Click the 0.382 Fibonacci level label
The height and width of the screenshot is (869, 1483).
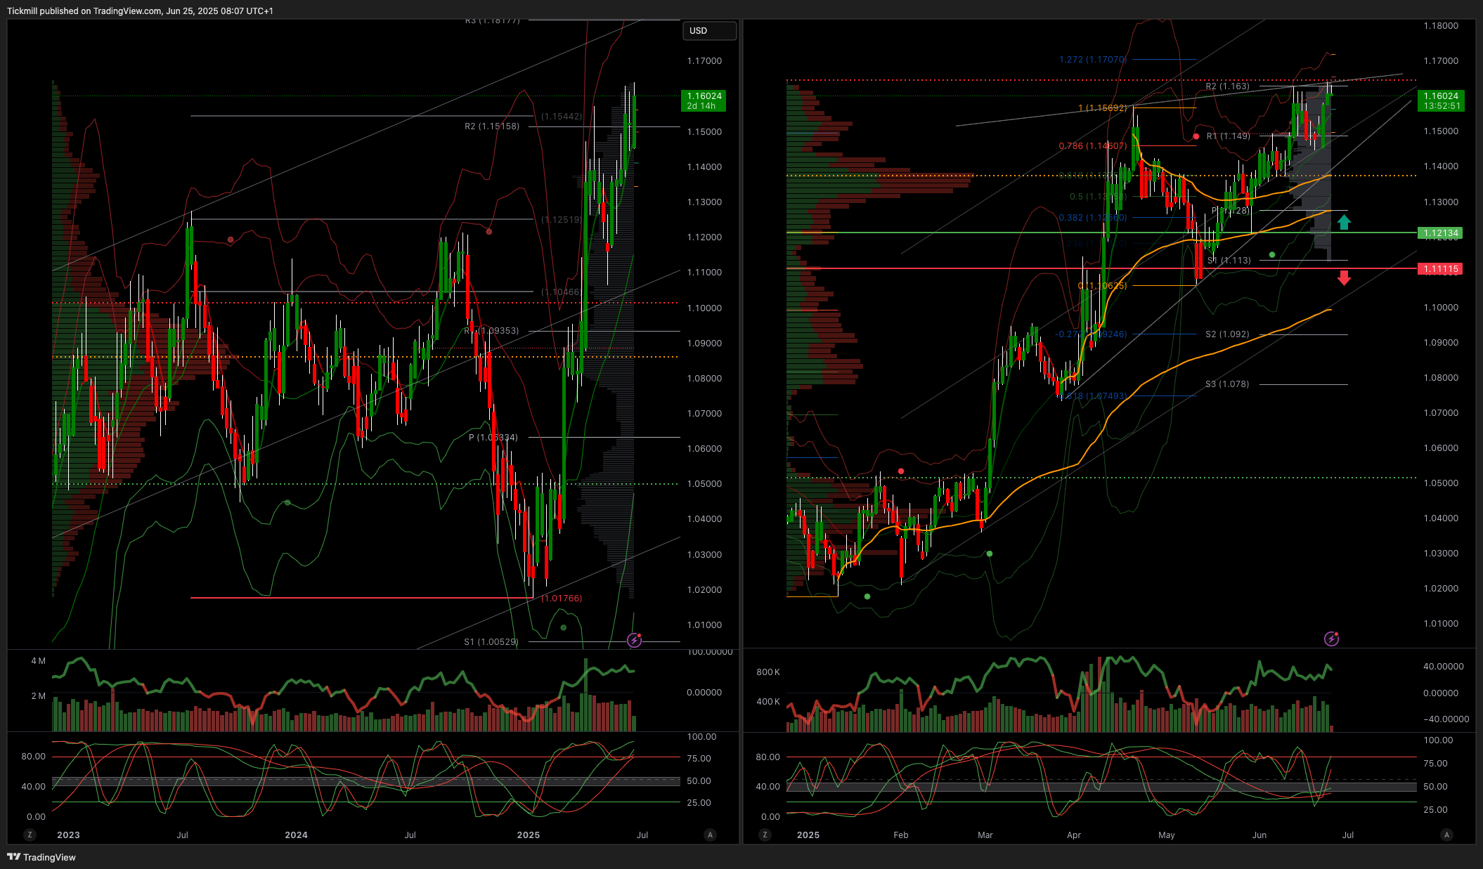coord(1093,218)
